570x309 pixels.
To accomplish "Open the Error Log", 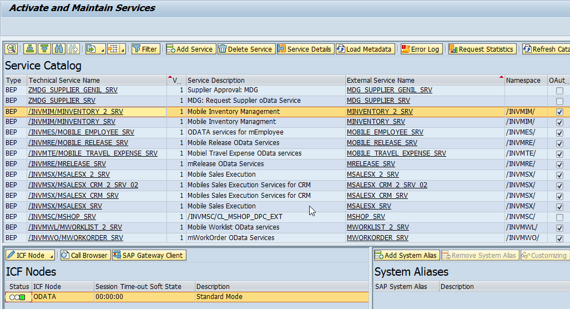I will pyautogui.click(x=420, y=49).
